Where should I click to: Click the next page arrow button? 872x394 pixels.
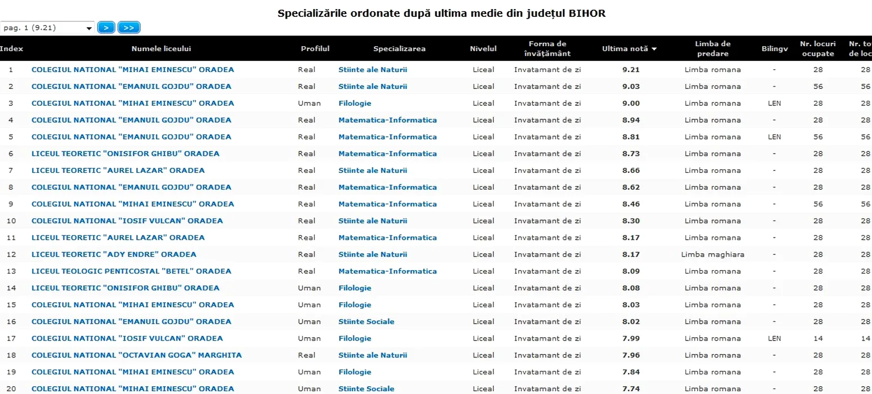(x=106, y=28)
